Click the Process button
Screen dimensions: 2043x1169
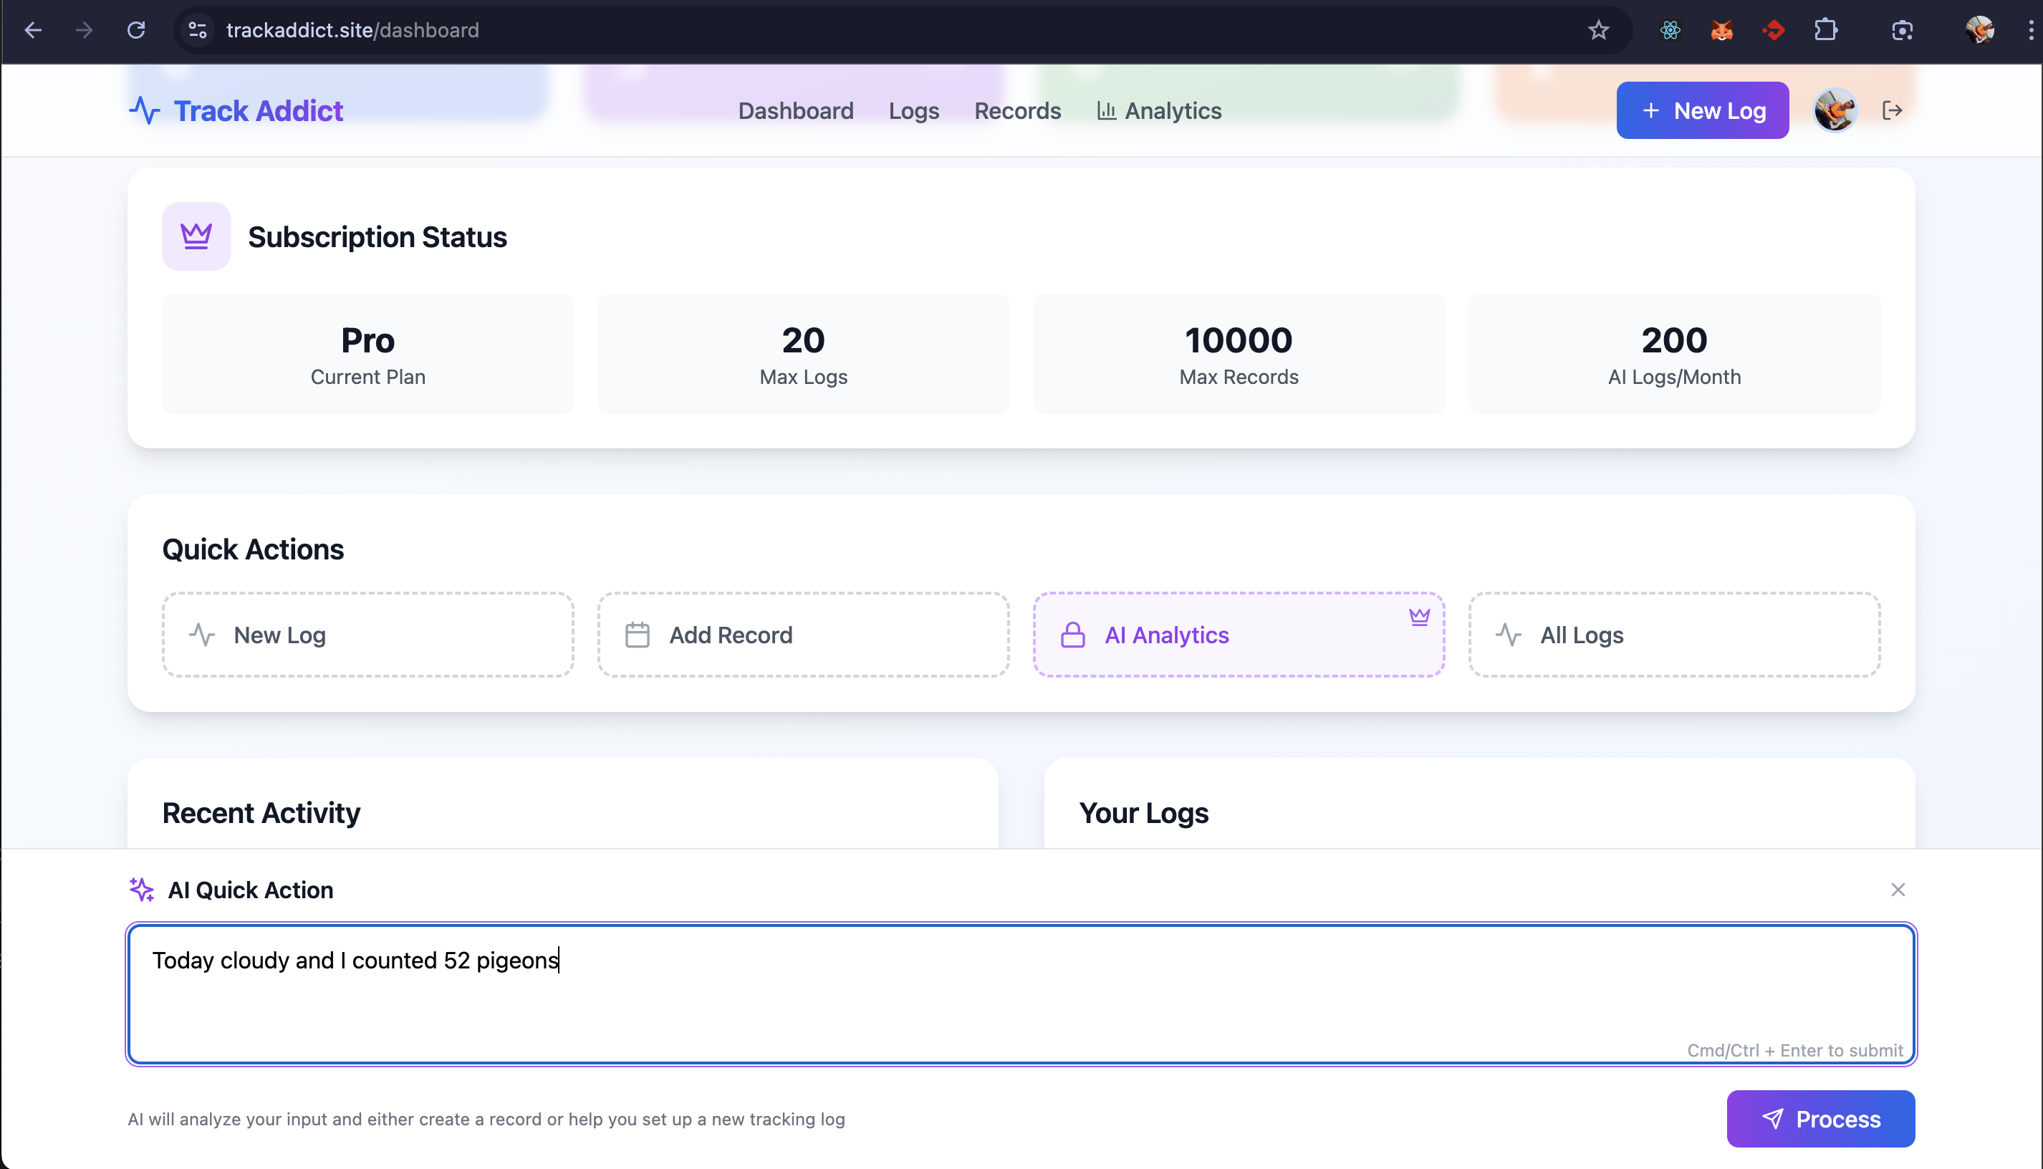pyautogui.click(x=1820, y=1118)
